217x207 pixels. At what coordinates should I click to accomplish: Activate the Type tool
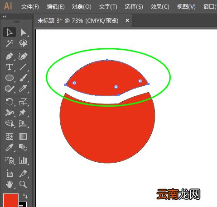click(x=10, y=67)
